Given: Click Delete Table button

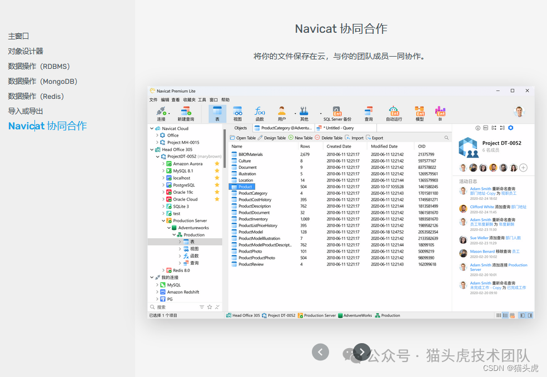Looking at the screenshot, I should tap(329, 138).
